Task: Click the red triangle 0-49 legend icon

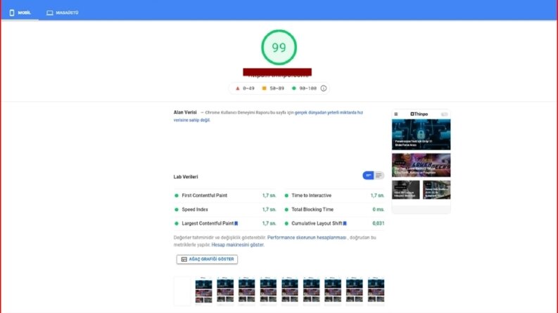Action: click(x=238, y=88)
